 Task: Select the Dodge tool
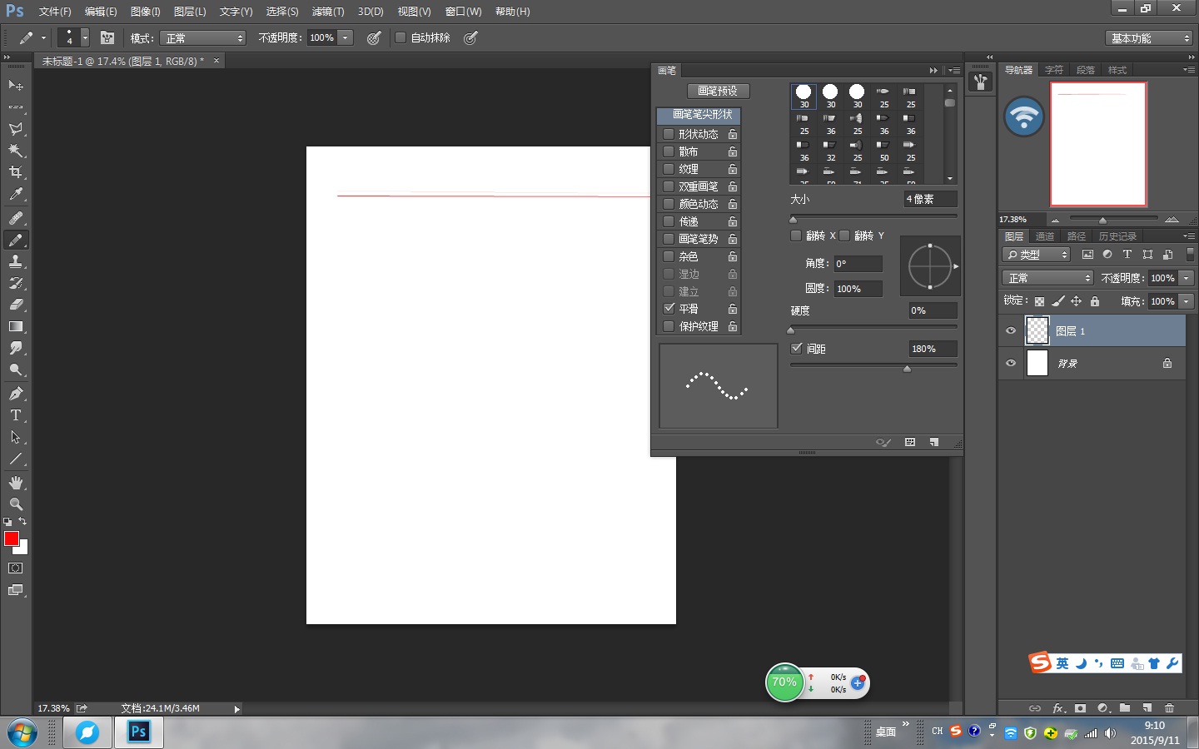pyautogui.click(x=16, y=370)
